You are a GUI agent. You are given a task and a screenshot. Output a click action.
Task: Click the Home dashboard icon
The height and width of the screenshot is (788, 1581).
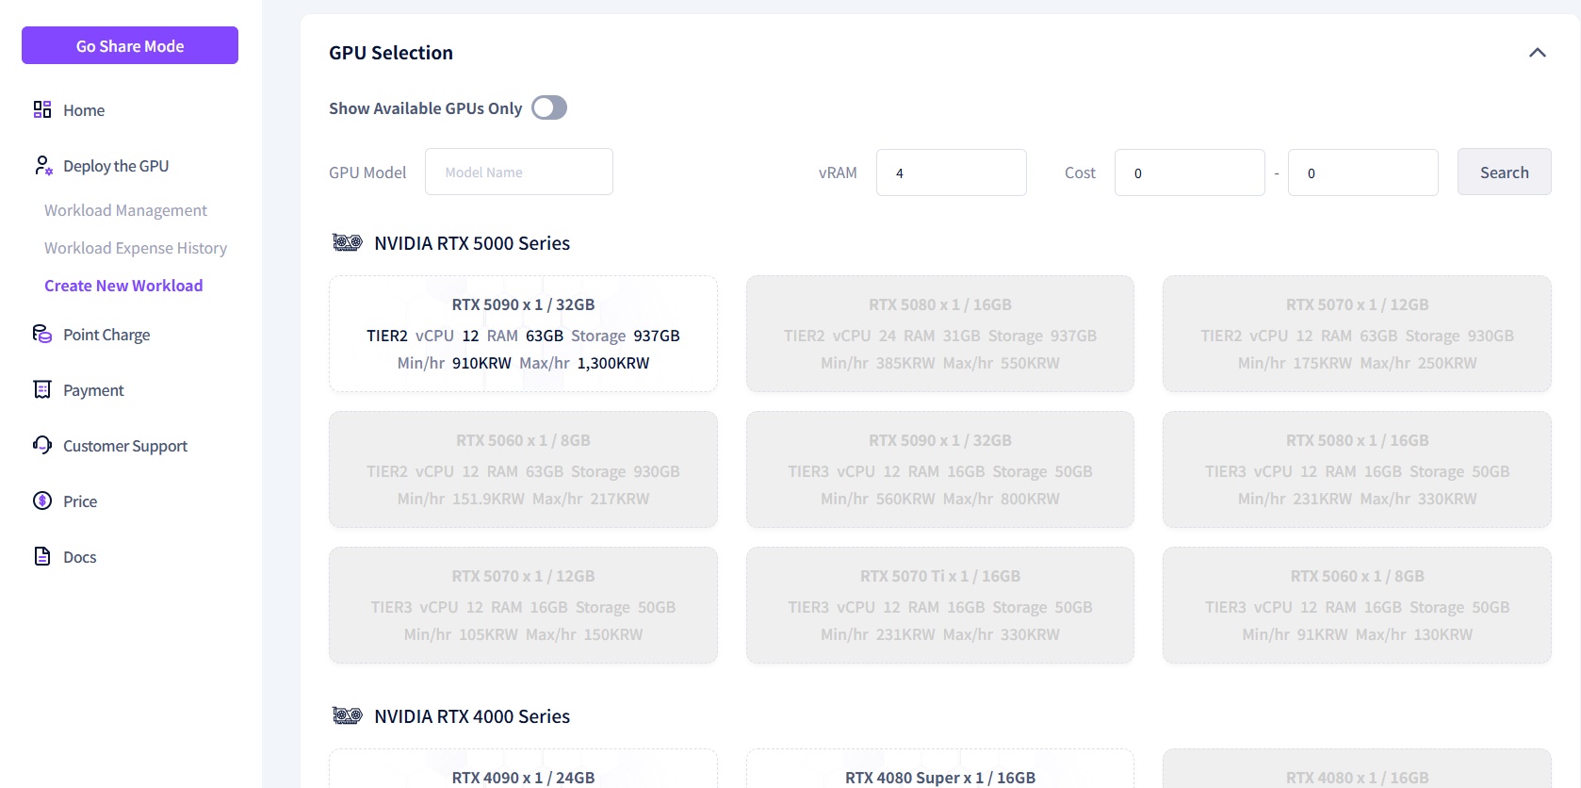point(42,110)
